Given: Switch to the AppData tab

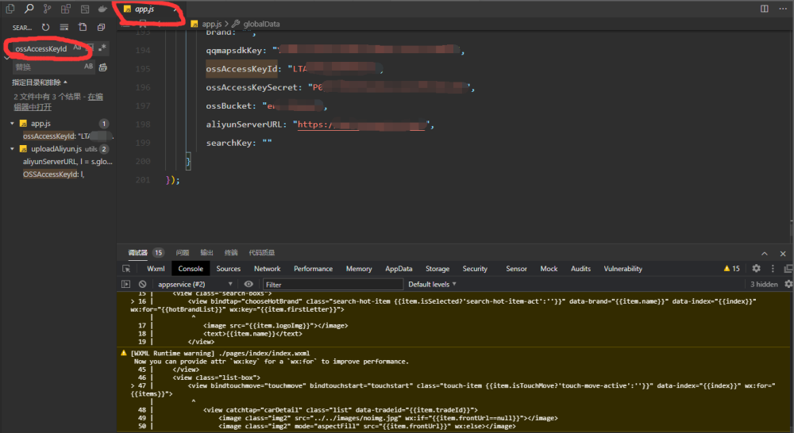Looking at the screenshot, I should pos(399,269).
